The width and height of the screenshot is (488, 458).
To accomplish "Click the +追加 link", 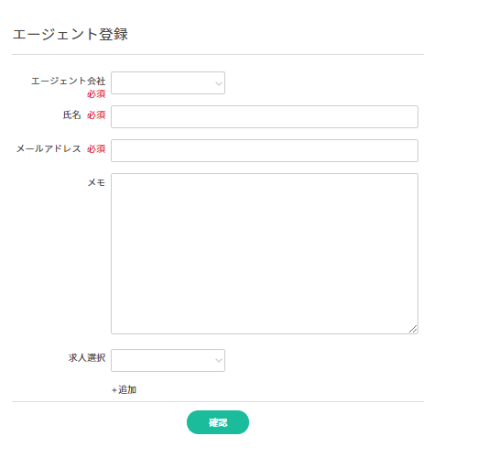I will [125, 389].
